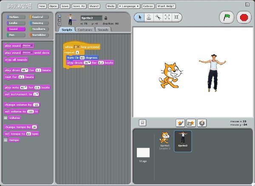This screenshot has height=186, width=255.
Task: Set rotation style to don't rotate
Action: click(x=59, y=24)
